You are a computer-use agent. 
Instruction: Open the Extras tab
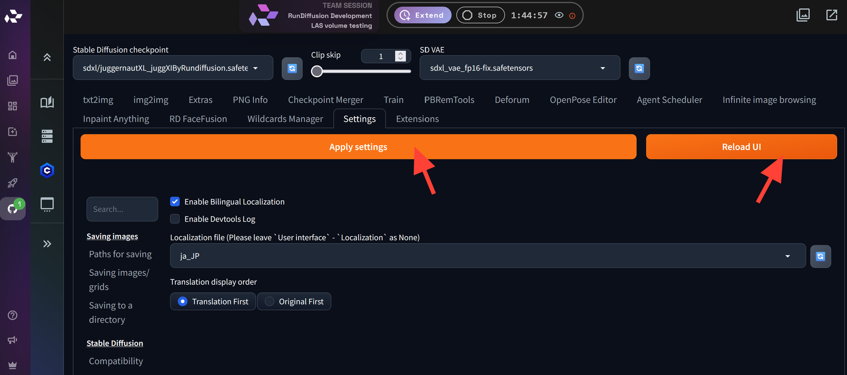[200, 100]
